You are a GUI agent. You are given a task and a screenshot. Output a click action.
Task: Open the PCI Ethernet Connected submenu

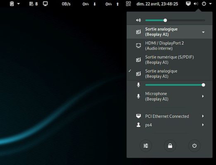[x=169, y=116]
